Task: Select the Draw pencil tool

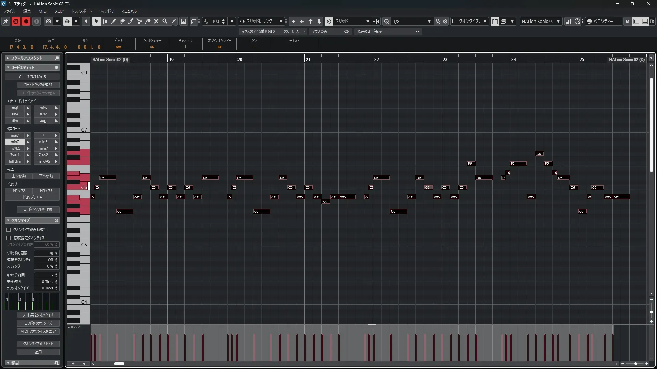Action: (114, 21)
